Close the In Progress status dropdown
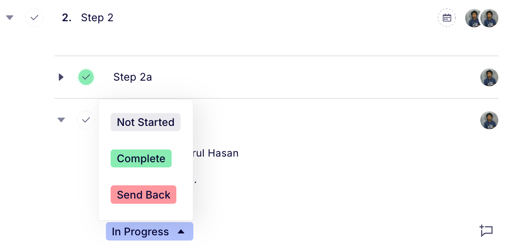The image size is (521, 249). pos(149,232)
